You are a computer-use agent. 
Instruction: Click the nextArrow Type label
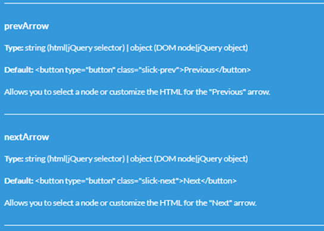pos(14,159)
